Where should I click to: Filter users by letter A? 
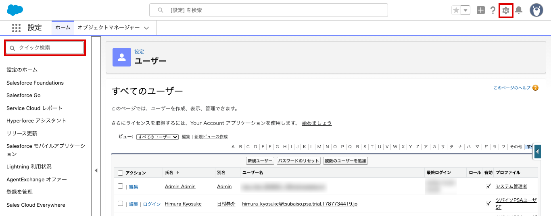[233, 147]
